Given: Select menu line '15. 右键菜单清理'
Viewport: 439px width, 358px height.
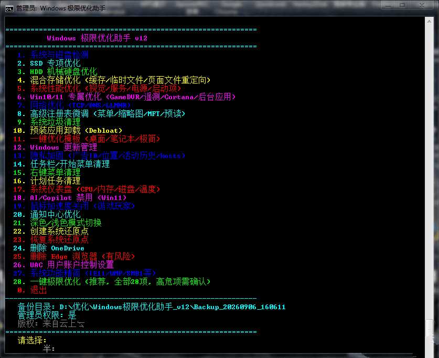Looking at the screenshot, I should [47, 173].
